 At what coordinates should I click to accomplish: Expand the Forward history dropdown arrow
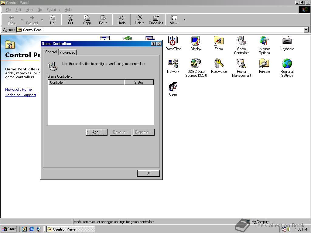(x=42, y=20)
